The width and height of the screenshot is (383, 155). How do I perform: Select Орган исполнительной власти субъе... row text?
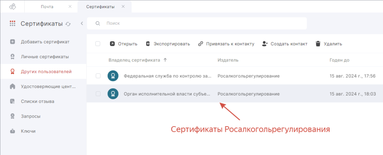tap(167, 94)
